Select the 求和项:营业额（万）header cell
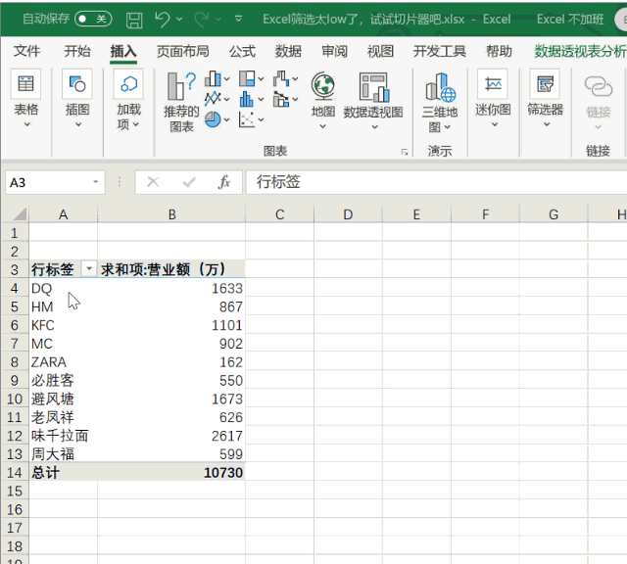627x564 pixels. [x=171, y=269]
